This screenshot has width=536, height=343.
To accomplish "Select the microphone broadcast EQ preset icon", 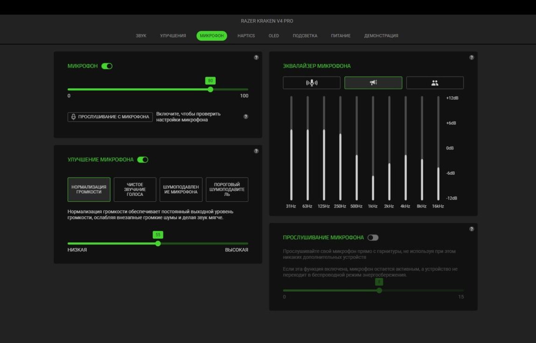I will click(311, 83).
